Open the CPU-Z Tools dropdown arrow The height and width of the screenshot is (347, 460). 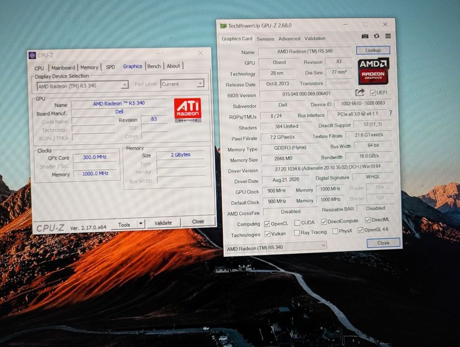[x=141, y=224]
